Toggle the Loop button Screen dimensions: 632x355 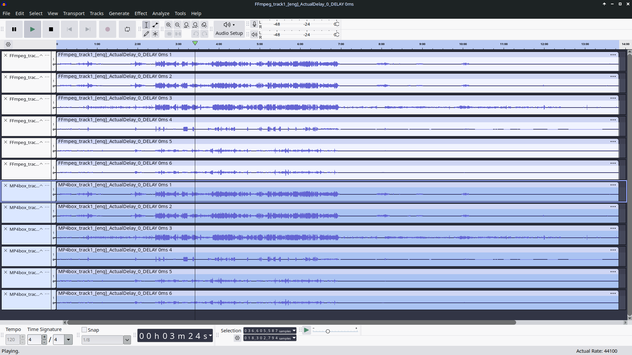point(127,29)
